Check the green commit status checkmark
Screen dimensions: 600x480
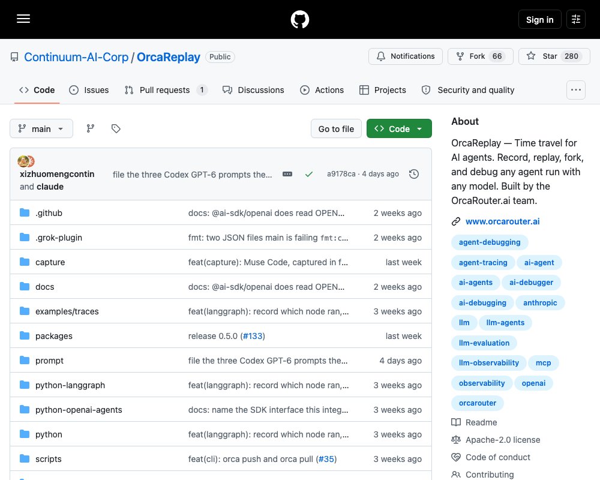tap(309, 174)
